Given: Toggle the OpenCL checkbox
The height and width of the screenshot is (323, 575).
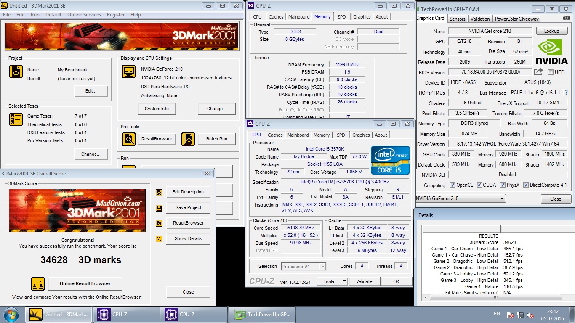Looking at the screenshot, I should [x=453, y=185].
